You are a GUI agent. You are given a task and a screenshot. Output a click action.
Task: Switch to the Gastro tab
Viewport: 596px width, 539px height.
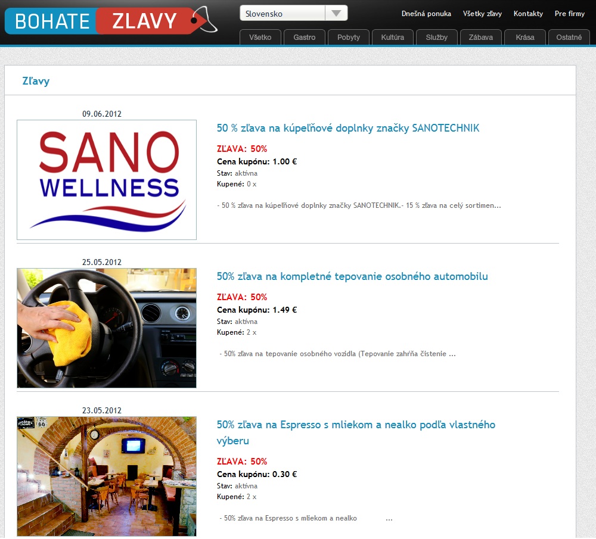click(305, 38)
